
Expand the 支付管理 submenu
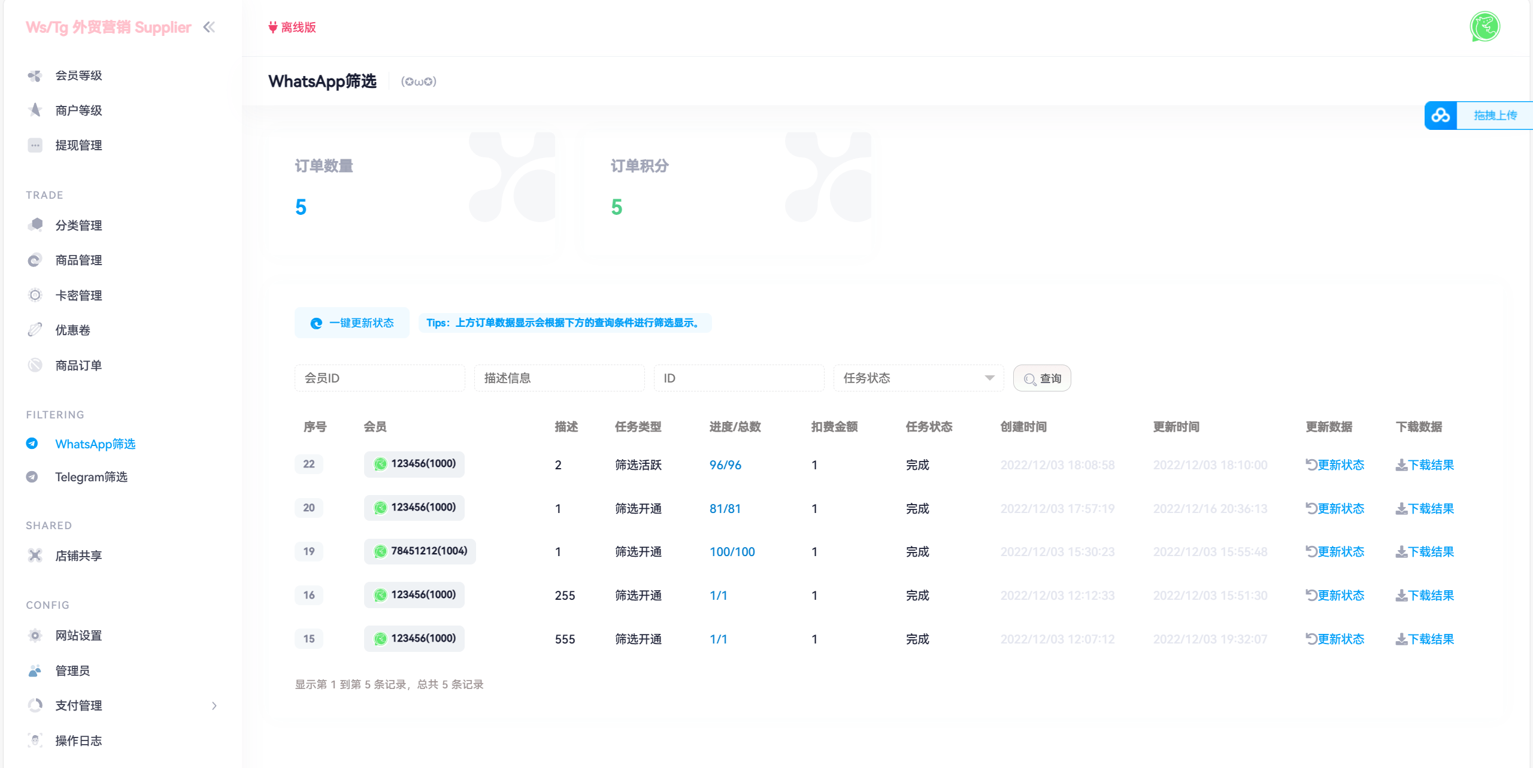[215, 706]
